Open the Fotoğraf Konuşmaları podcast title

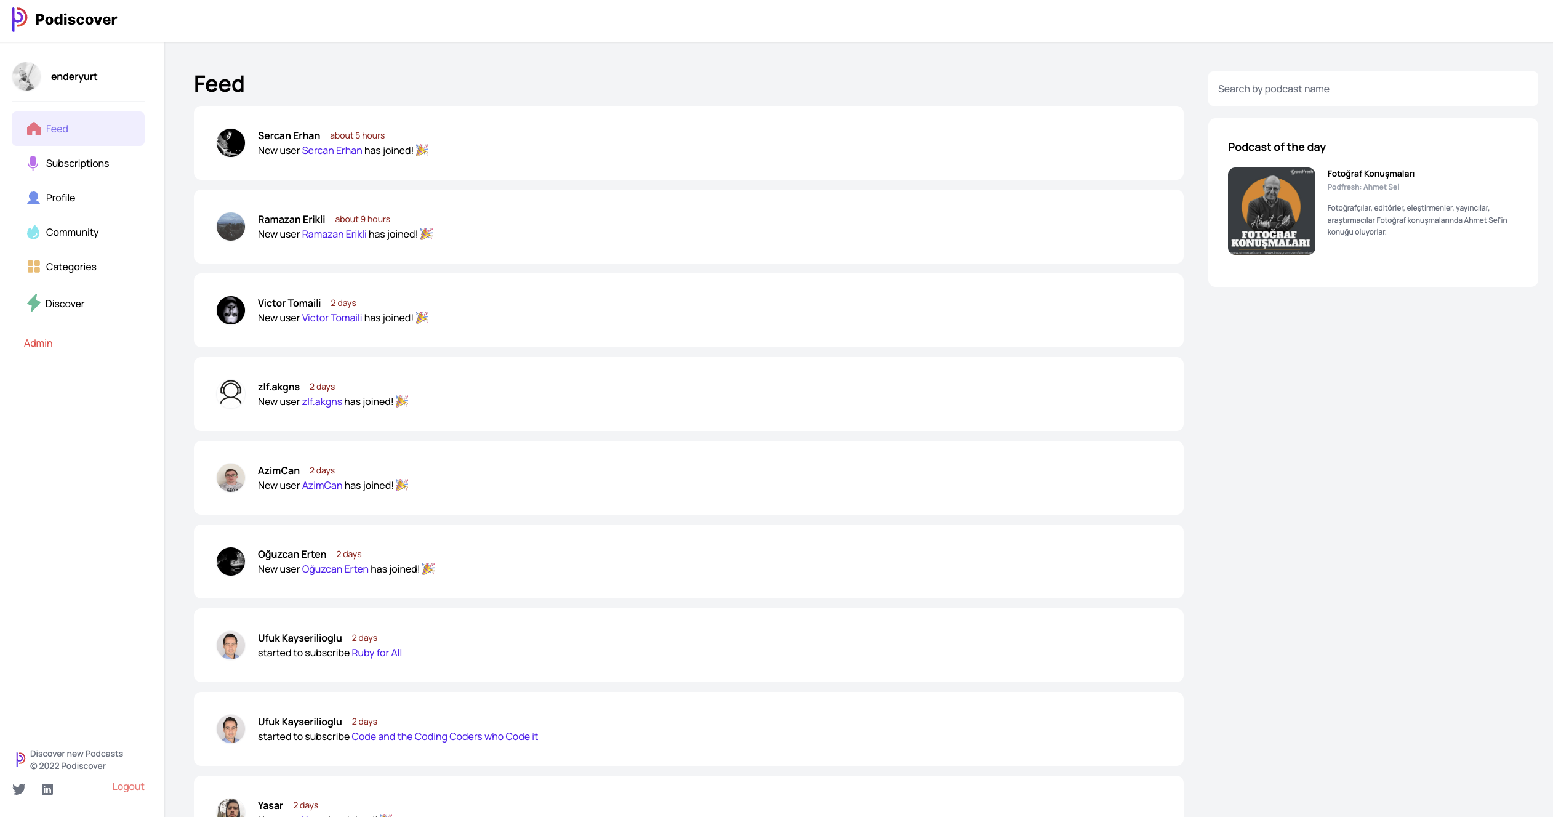coord(1371,174)
